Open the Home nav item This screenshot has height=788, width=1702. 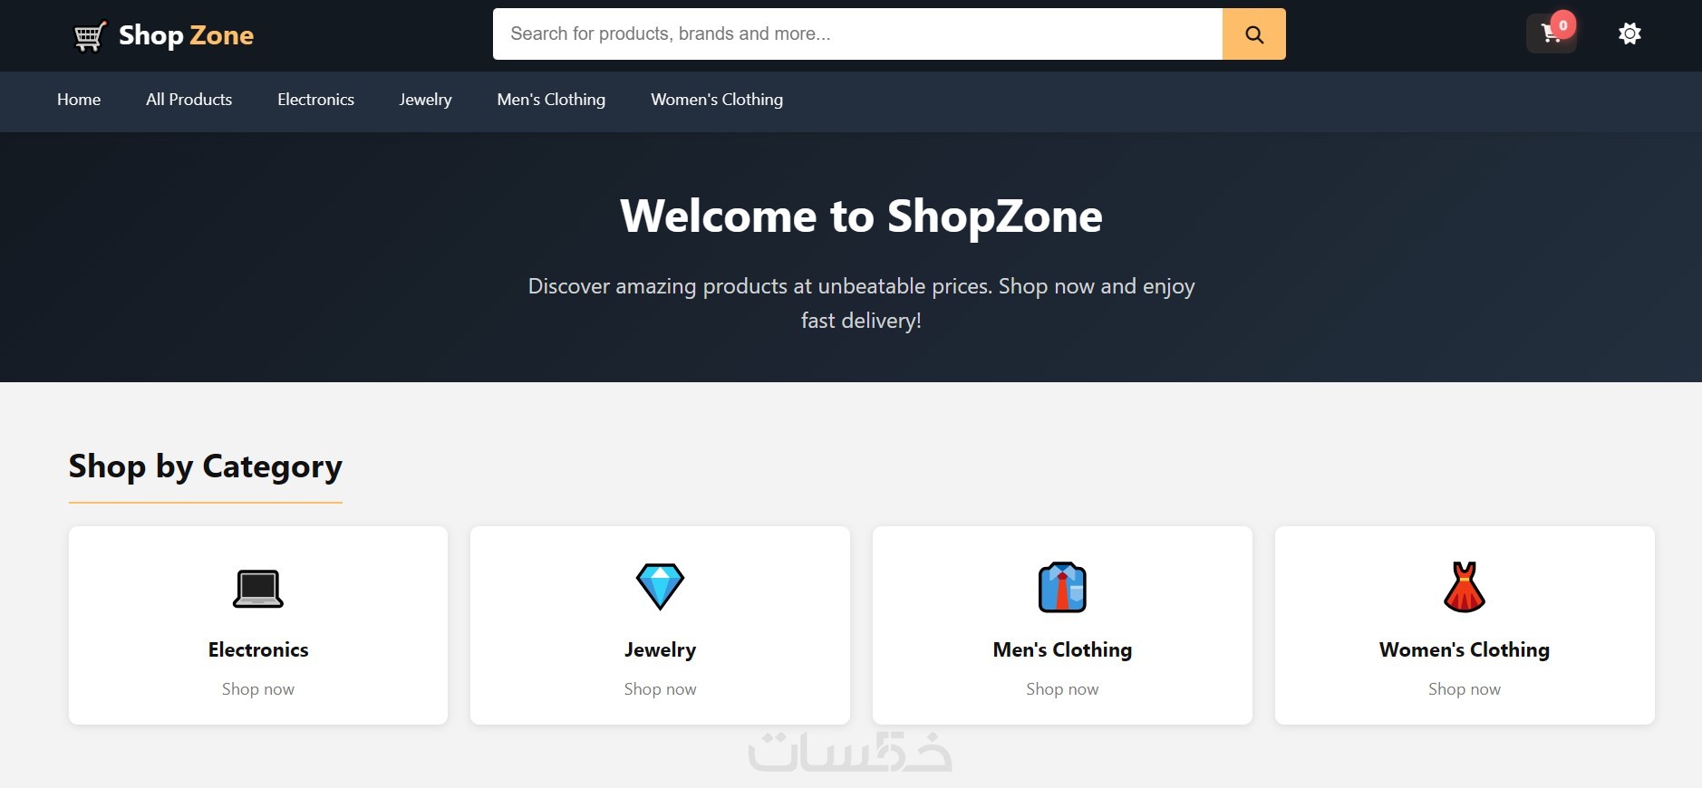pyautogui.click(x=79, y=100)
